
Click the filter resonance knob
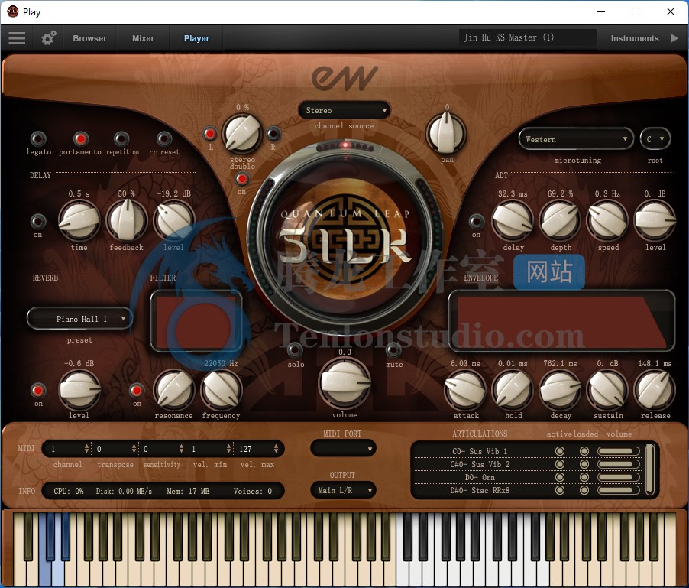point(174,389)
